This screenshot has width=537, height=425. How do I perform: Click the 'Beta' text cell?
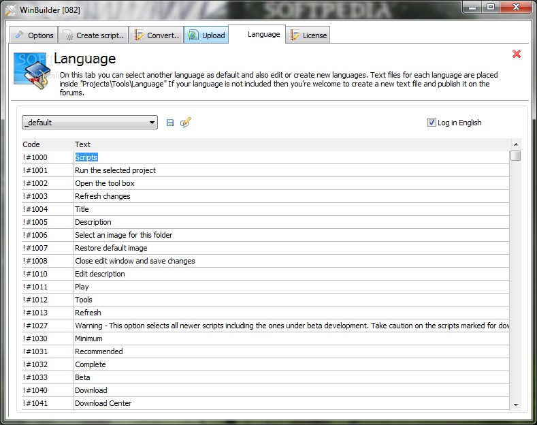[x=291, y=377]
